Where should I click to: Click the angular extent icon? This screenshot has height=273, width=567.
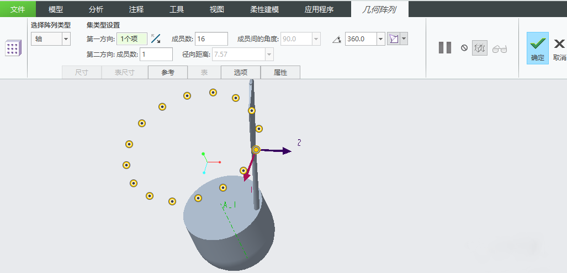337,39
